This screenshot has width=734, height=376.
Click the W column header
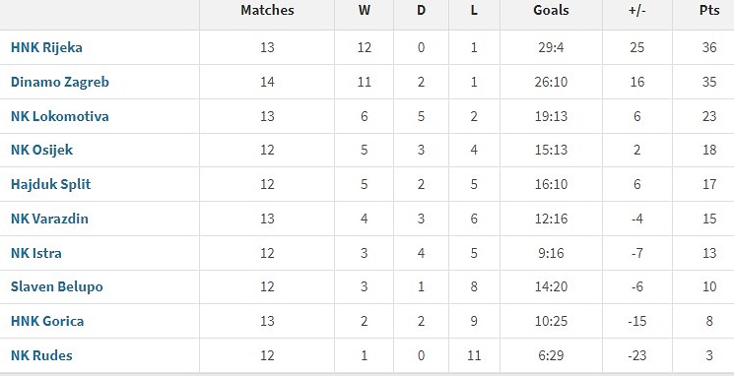click(x=365, y=10)
